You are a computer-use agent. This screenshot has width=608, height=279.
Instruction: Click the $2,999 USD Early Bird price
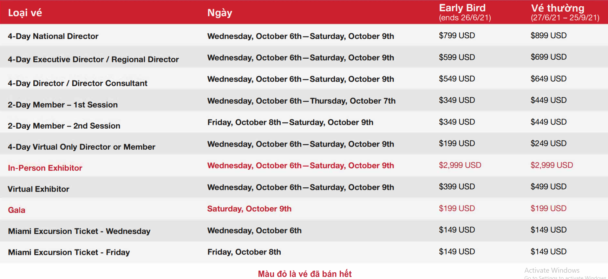(x=460, y=165)
